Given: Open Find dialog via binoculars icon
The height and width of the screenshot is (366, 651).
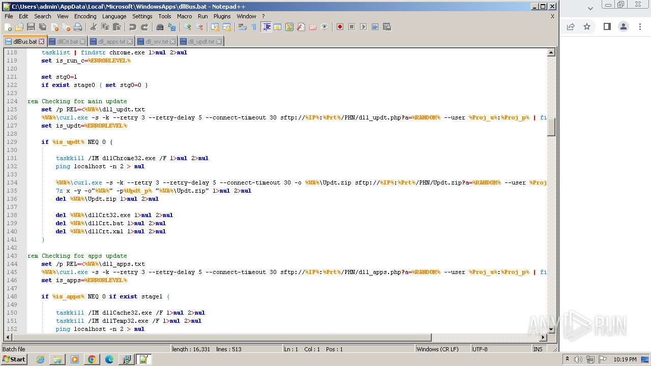Looking at the screenshot, I should point(160,27).
